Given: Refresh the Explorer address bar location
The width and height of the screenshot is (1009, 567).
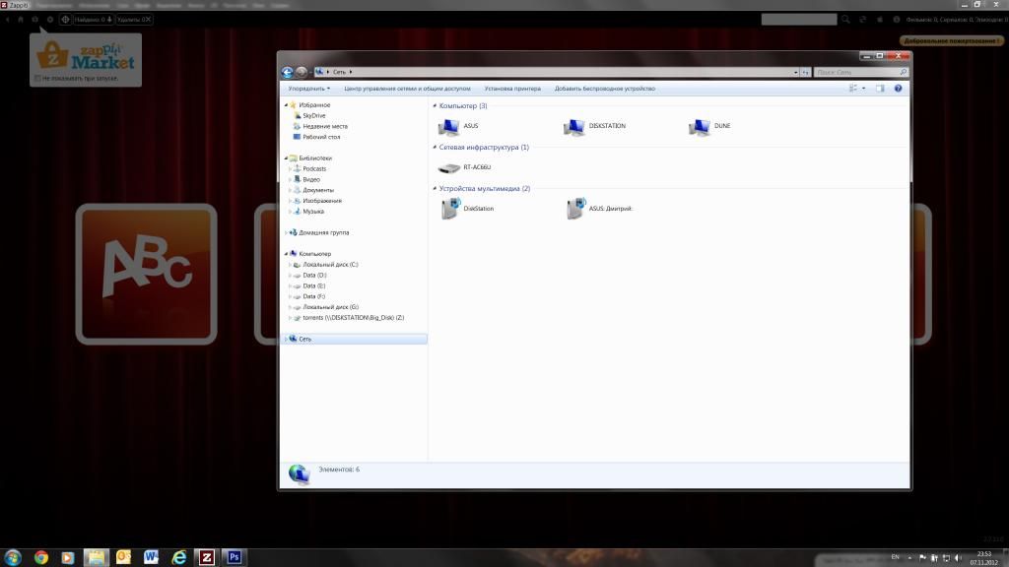Looking at the screenshot, I should 806,72.
